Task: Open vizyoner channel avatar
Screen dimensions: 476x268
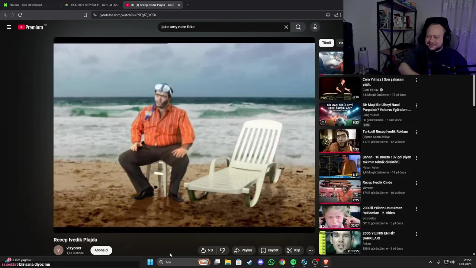Action: pos(58,250)
